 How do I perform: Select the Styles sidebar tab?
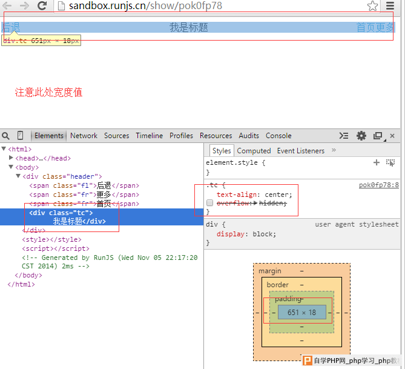[x=222, y=151]
